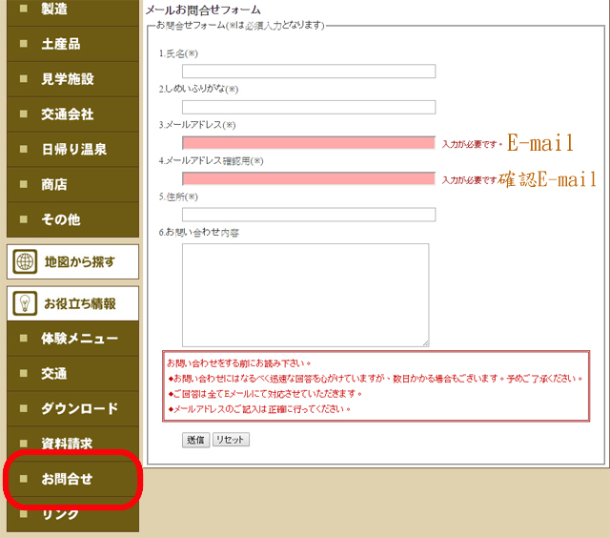Click the globe icon beside 地図から探す
This screenshot has width=610, height=538.
25,262
